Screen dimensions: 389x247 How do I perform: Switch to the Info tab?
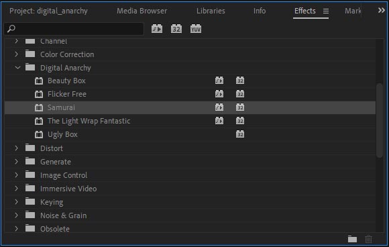260,11
